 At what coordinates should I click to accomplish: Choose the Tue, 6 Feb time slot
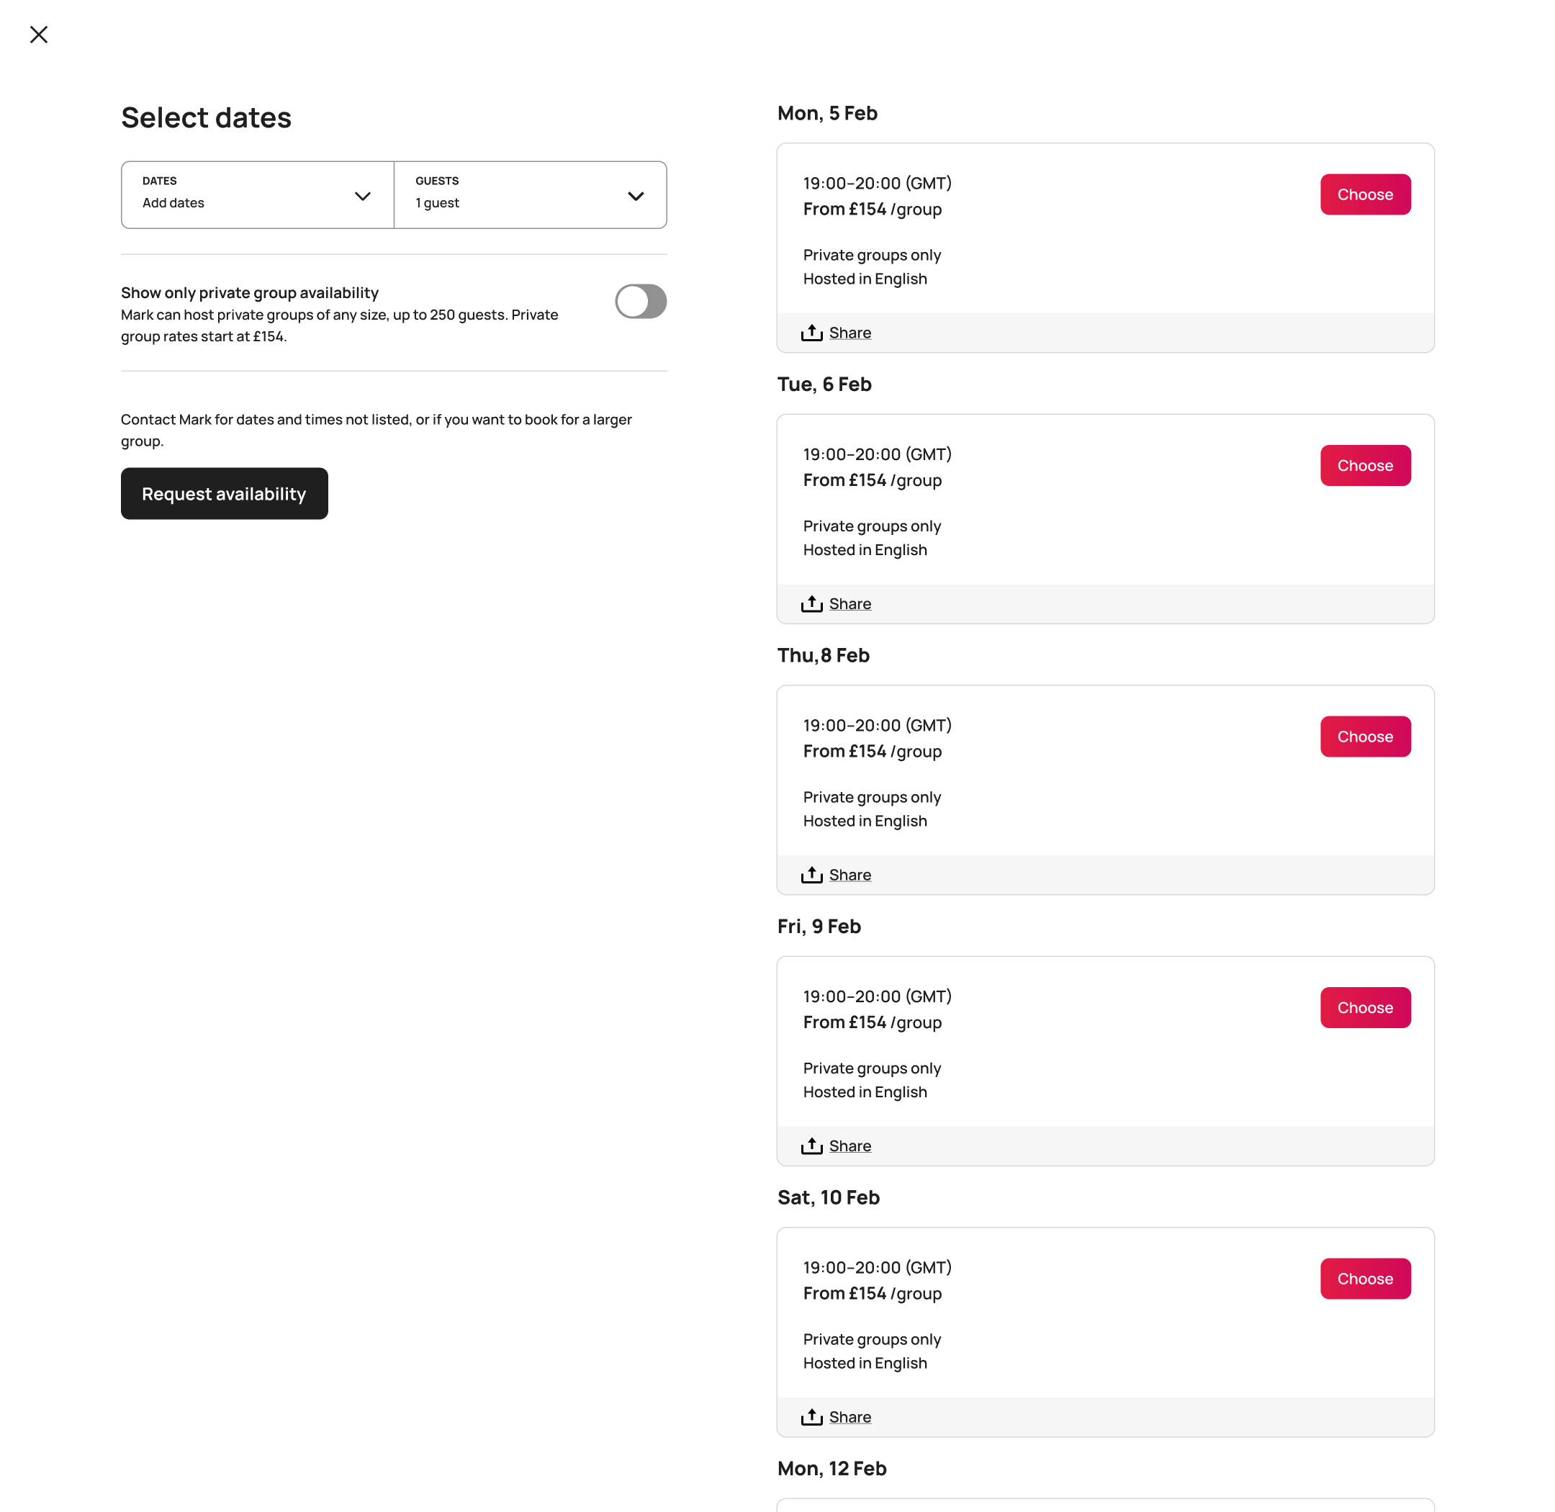pos(1364,465)
